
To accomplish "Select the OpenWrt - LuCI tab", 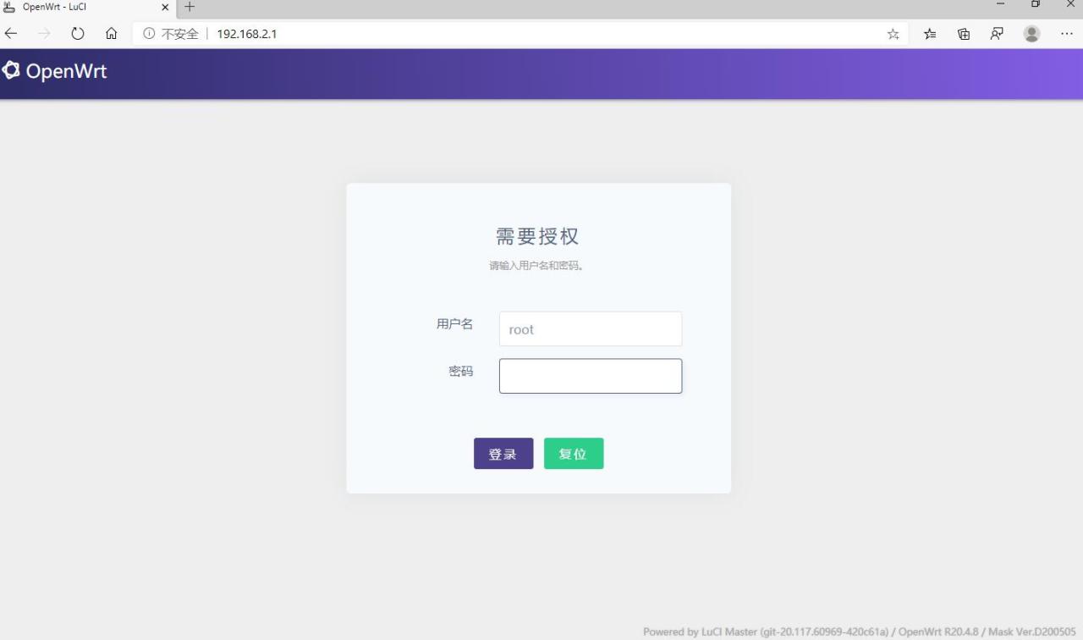I will click(x=88, y=7).
